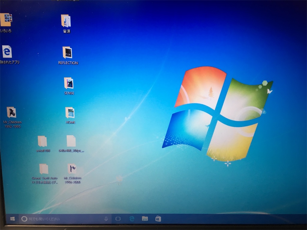Select the HOME folder icon
The image size is (307, 230).
[x=70, y=113]
